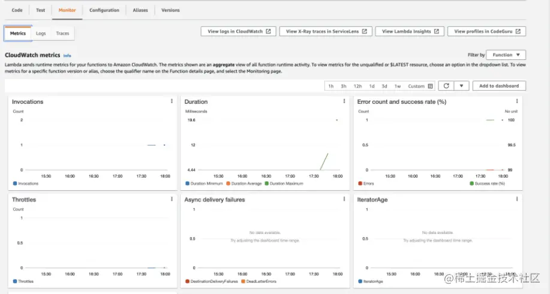Toggle the Throttles legend swatch
550x294 pixels.
(x=15, y=281)
